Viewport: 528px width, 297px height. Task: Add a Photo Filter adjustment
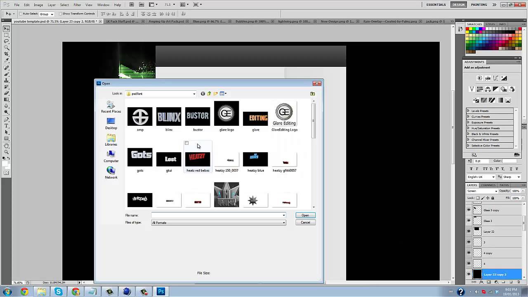click(504, 89)
